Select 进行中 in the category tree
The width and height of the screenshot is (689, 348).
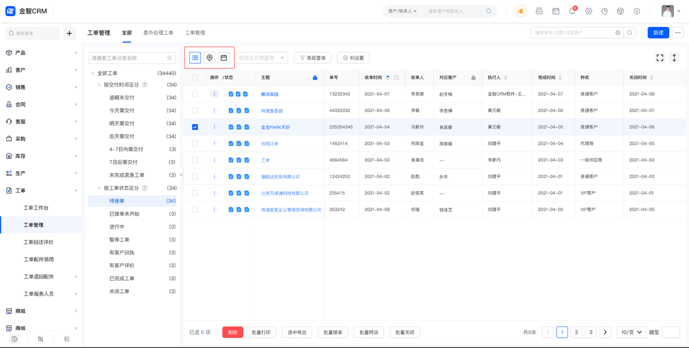point(117,227)
